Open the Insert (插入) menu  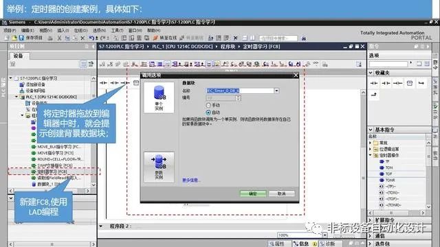click(63, 30)
